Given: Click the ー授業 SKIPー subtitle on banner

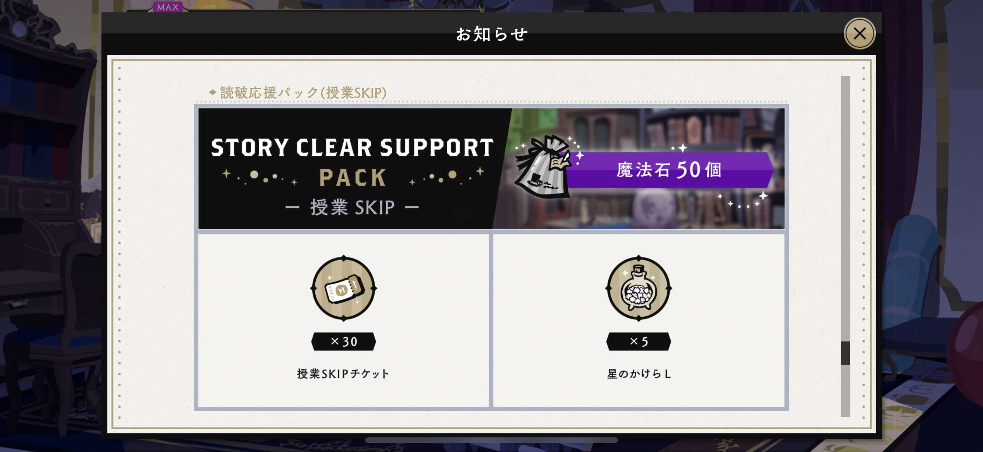Looking at the screenshot, I should 352,208.
